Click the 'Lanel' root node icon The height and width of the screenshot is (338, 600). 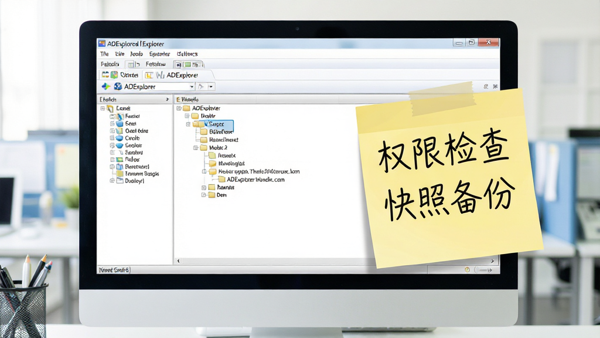[x=110, y=109]
